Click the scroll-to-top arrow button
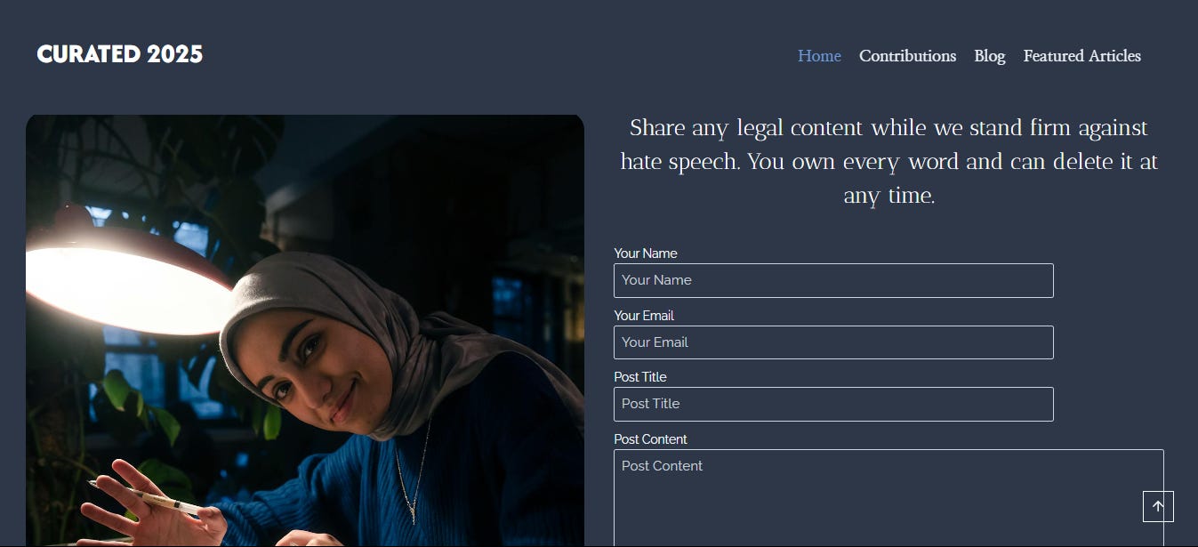This screenshot has width=1198, height=547. (x=1158, y=506)
